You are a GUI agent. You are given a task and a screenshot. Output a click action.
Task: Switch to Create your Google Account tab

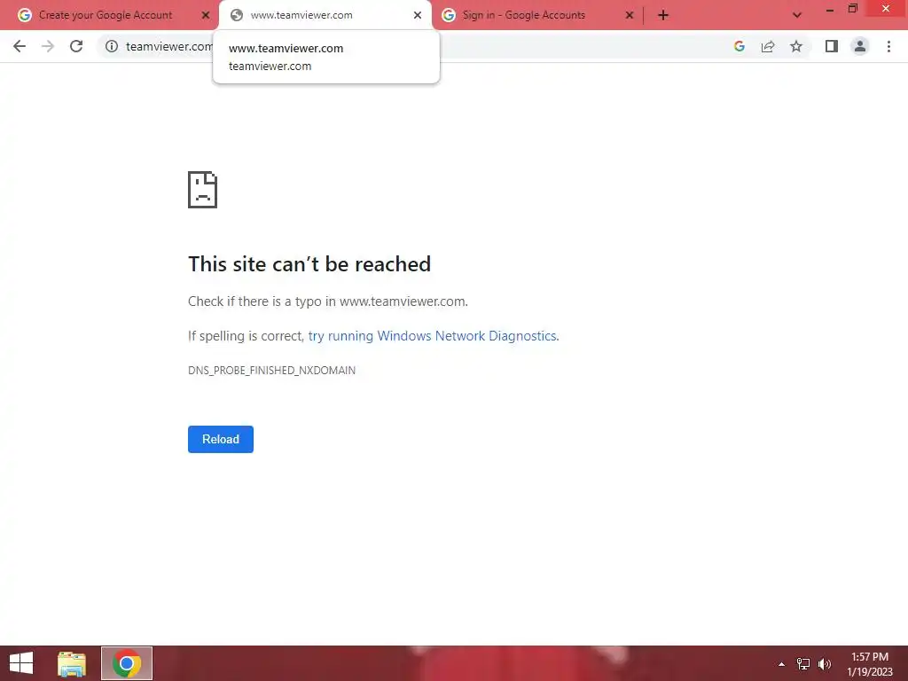tap(106, 16)
